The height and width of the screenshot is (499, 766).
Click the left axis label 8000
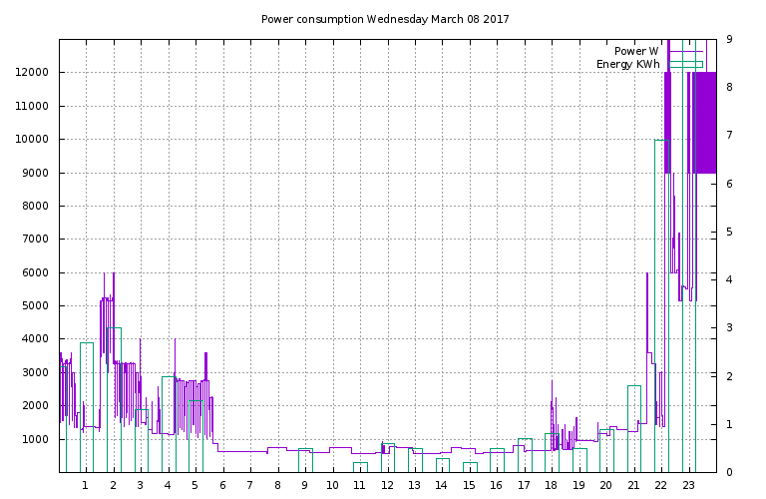pyautogui.click(x=35, y=207)
